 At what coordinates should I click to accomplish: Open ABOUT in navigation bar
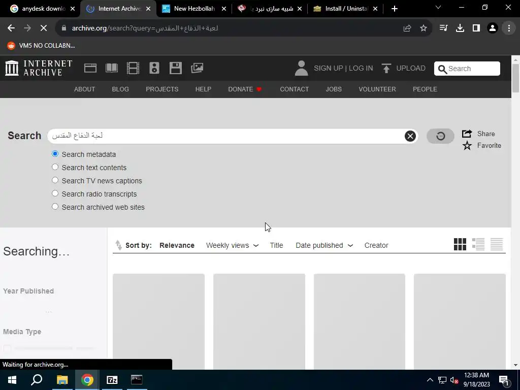coord(85,89)
